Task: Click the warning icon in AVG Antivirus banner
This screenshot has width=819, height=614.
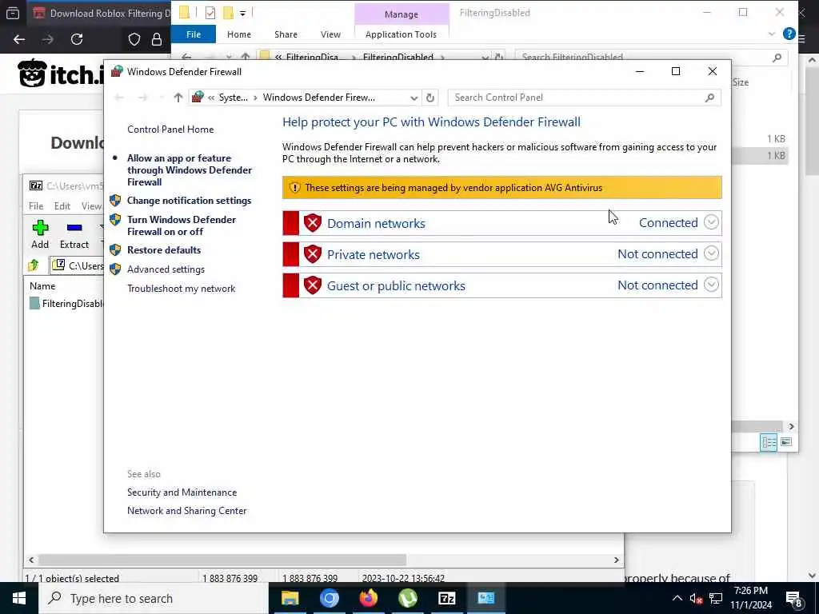Action: point(294,187)
